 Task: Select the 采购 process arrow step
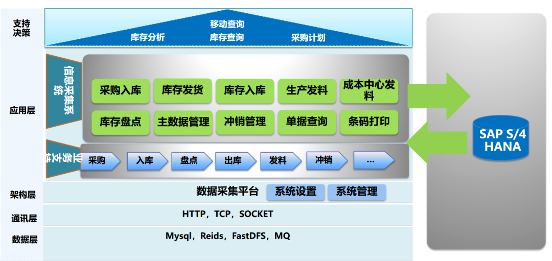pos(100,160)
